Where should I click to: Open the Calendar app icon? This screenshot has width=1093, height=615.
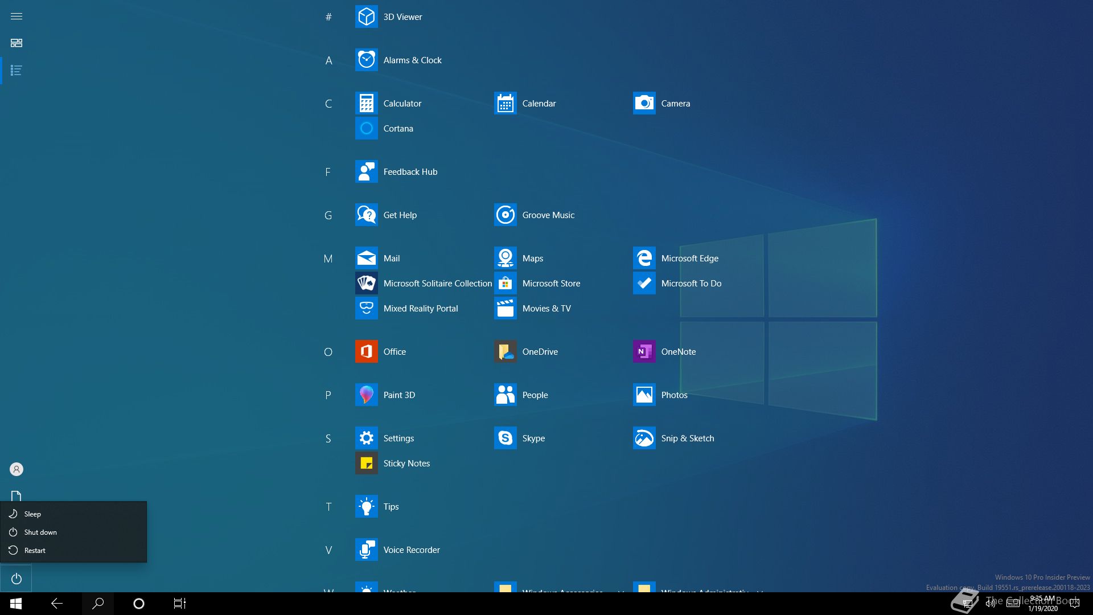506,104
